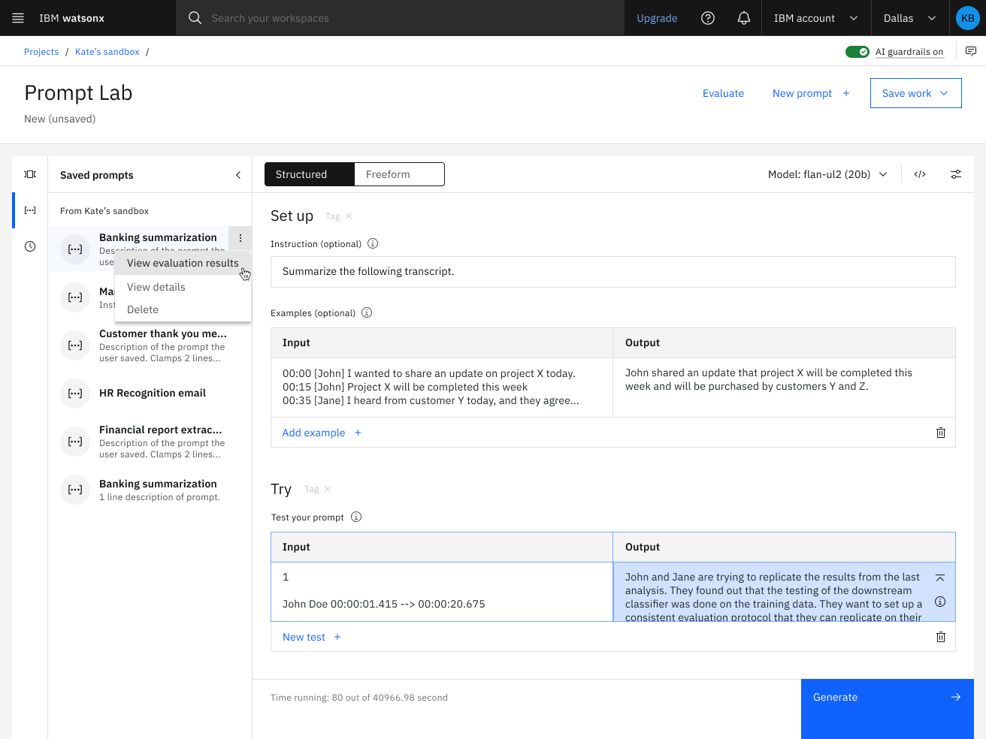This screenshot has width=986, height=739.
Task: Show Examples info tooltip icon
Action: tap(367, 312)
